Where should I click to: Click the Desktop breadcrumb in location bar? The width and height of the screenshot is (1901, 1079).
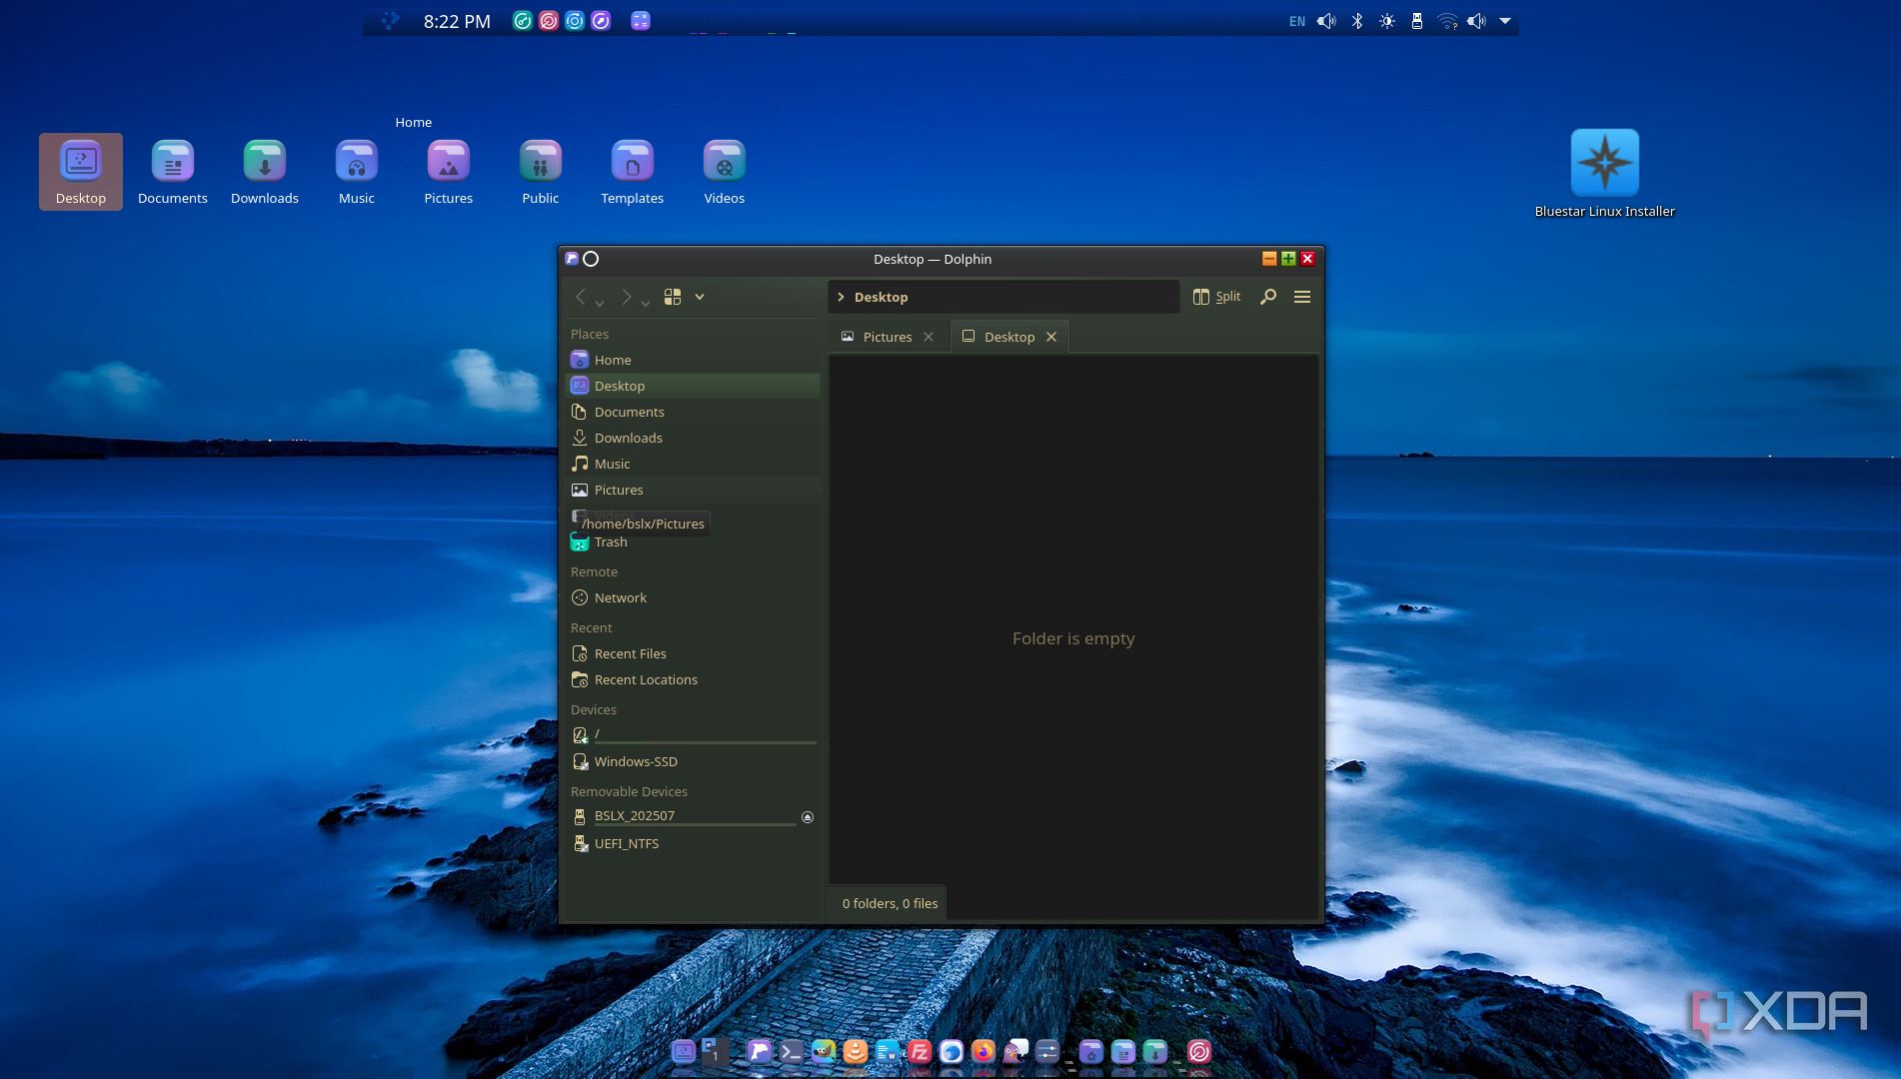pyautogui.click(x=881, y=297)
